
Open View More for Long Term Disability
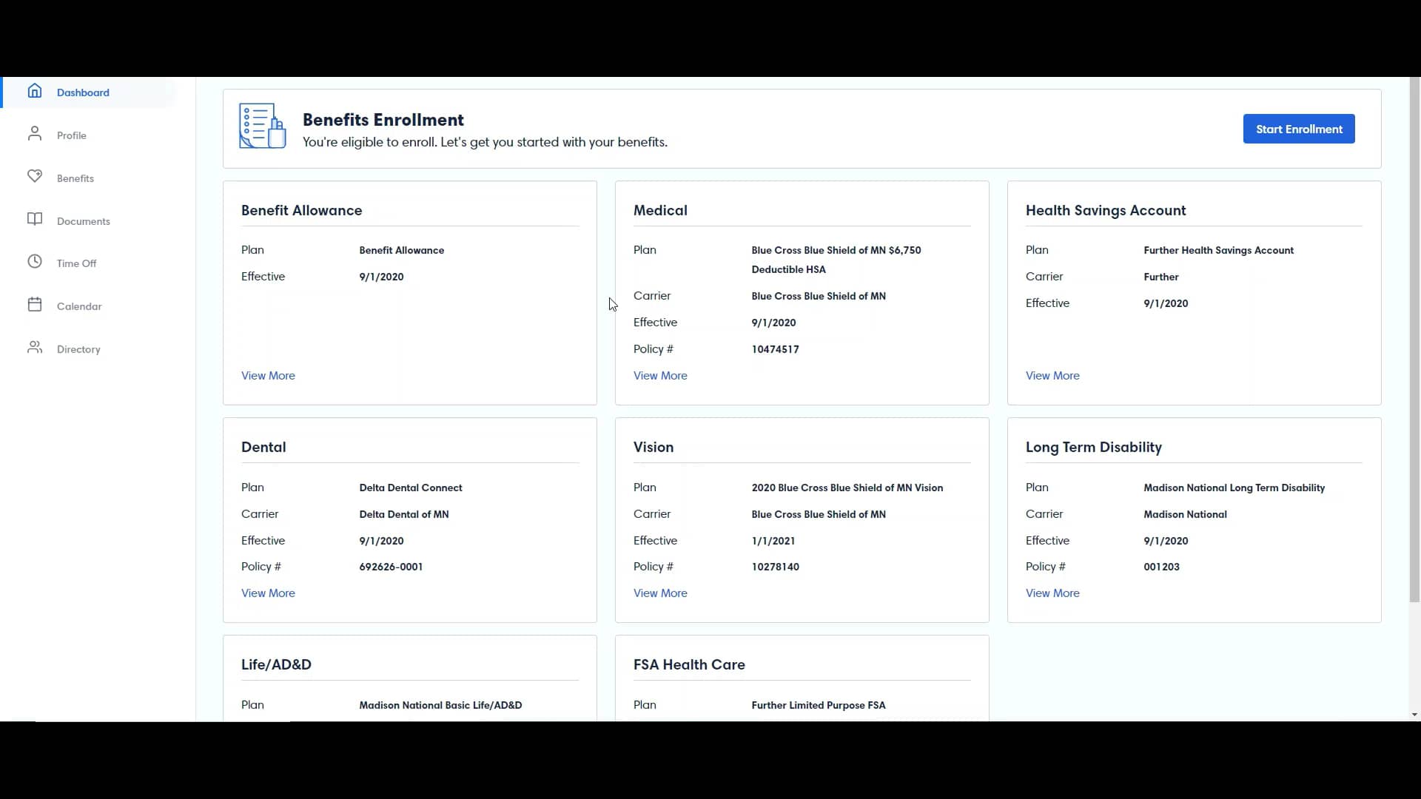click(1052, 593)
